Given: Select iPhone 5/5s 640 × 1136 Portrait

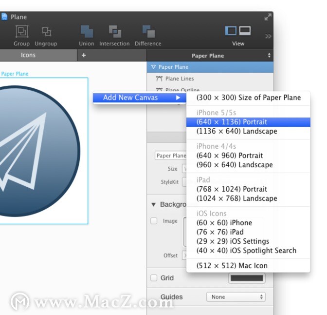Looking at the screenshot, I should tap(248, 122).
